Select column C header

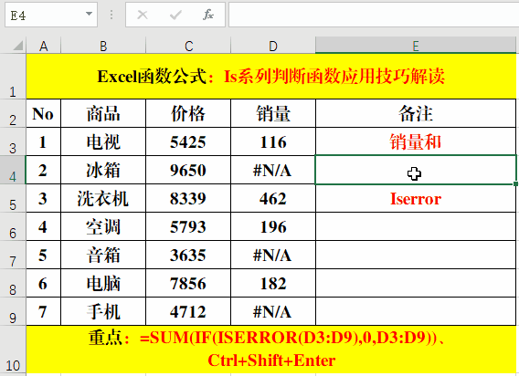pyautogui.click(x=188, y=46)
